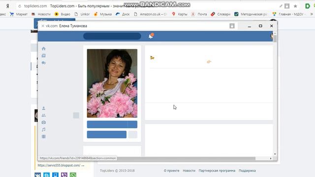This screenshot has height=177, width=315.
Task: Open VK groups (two people) icon in sidebar
Action: [x=44, y=116]
